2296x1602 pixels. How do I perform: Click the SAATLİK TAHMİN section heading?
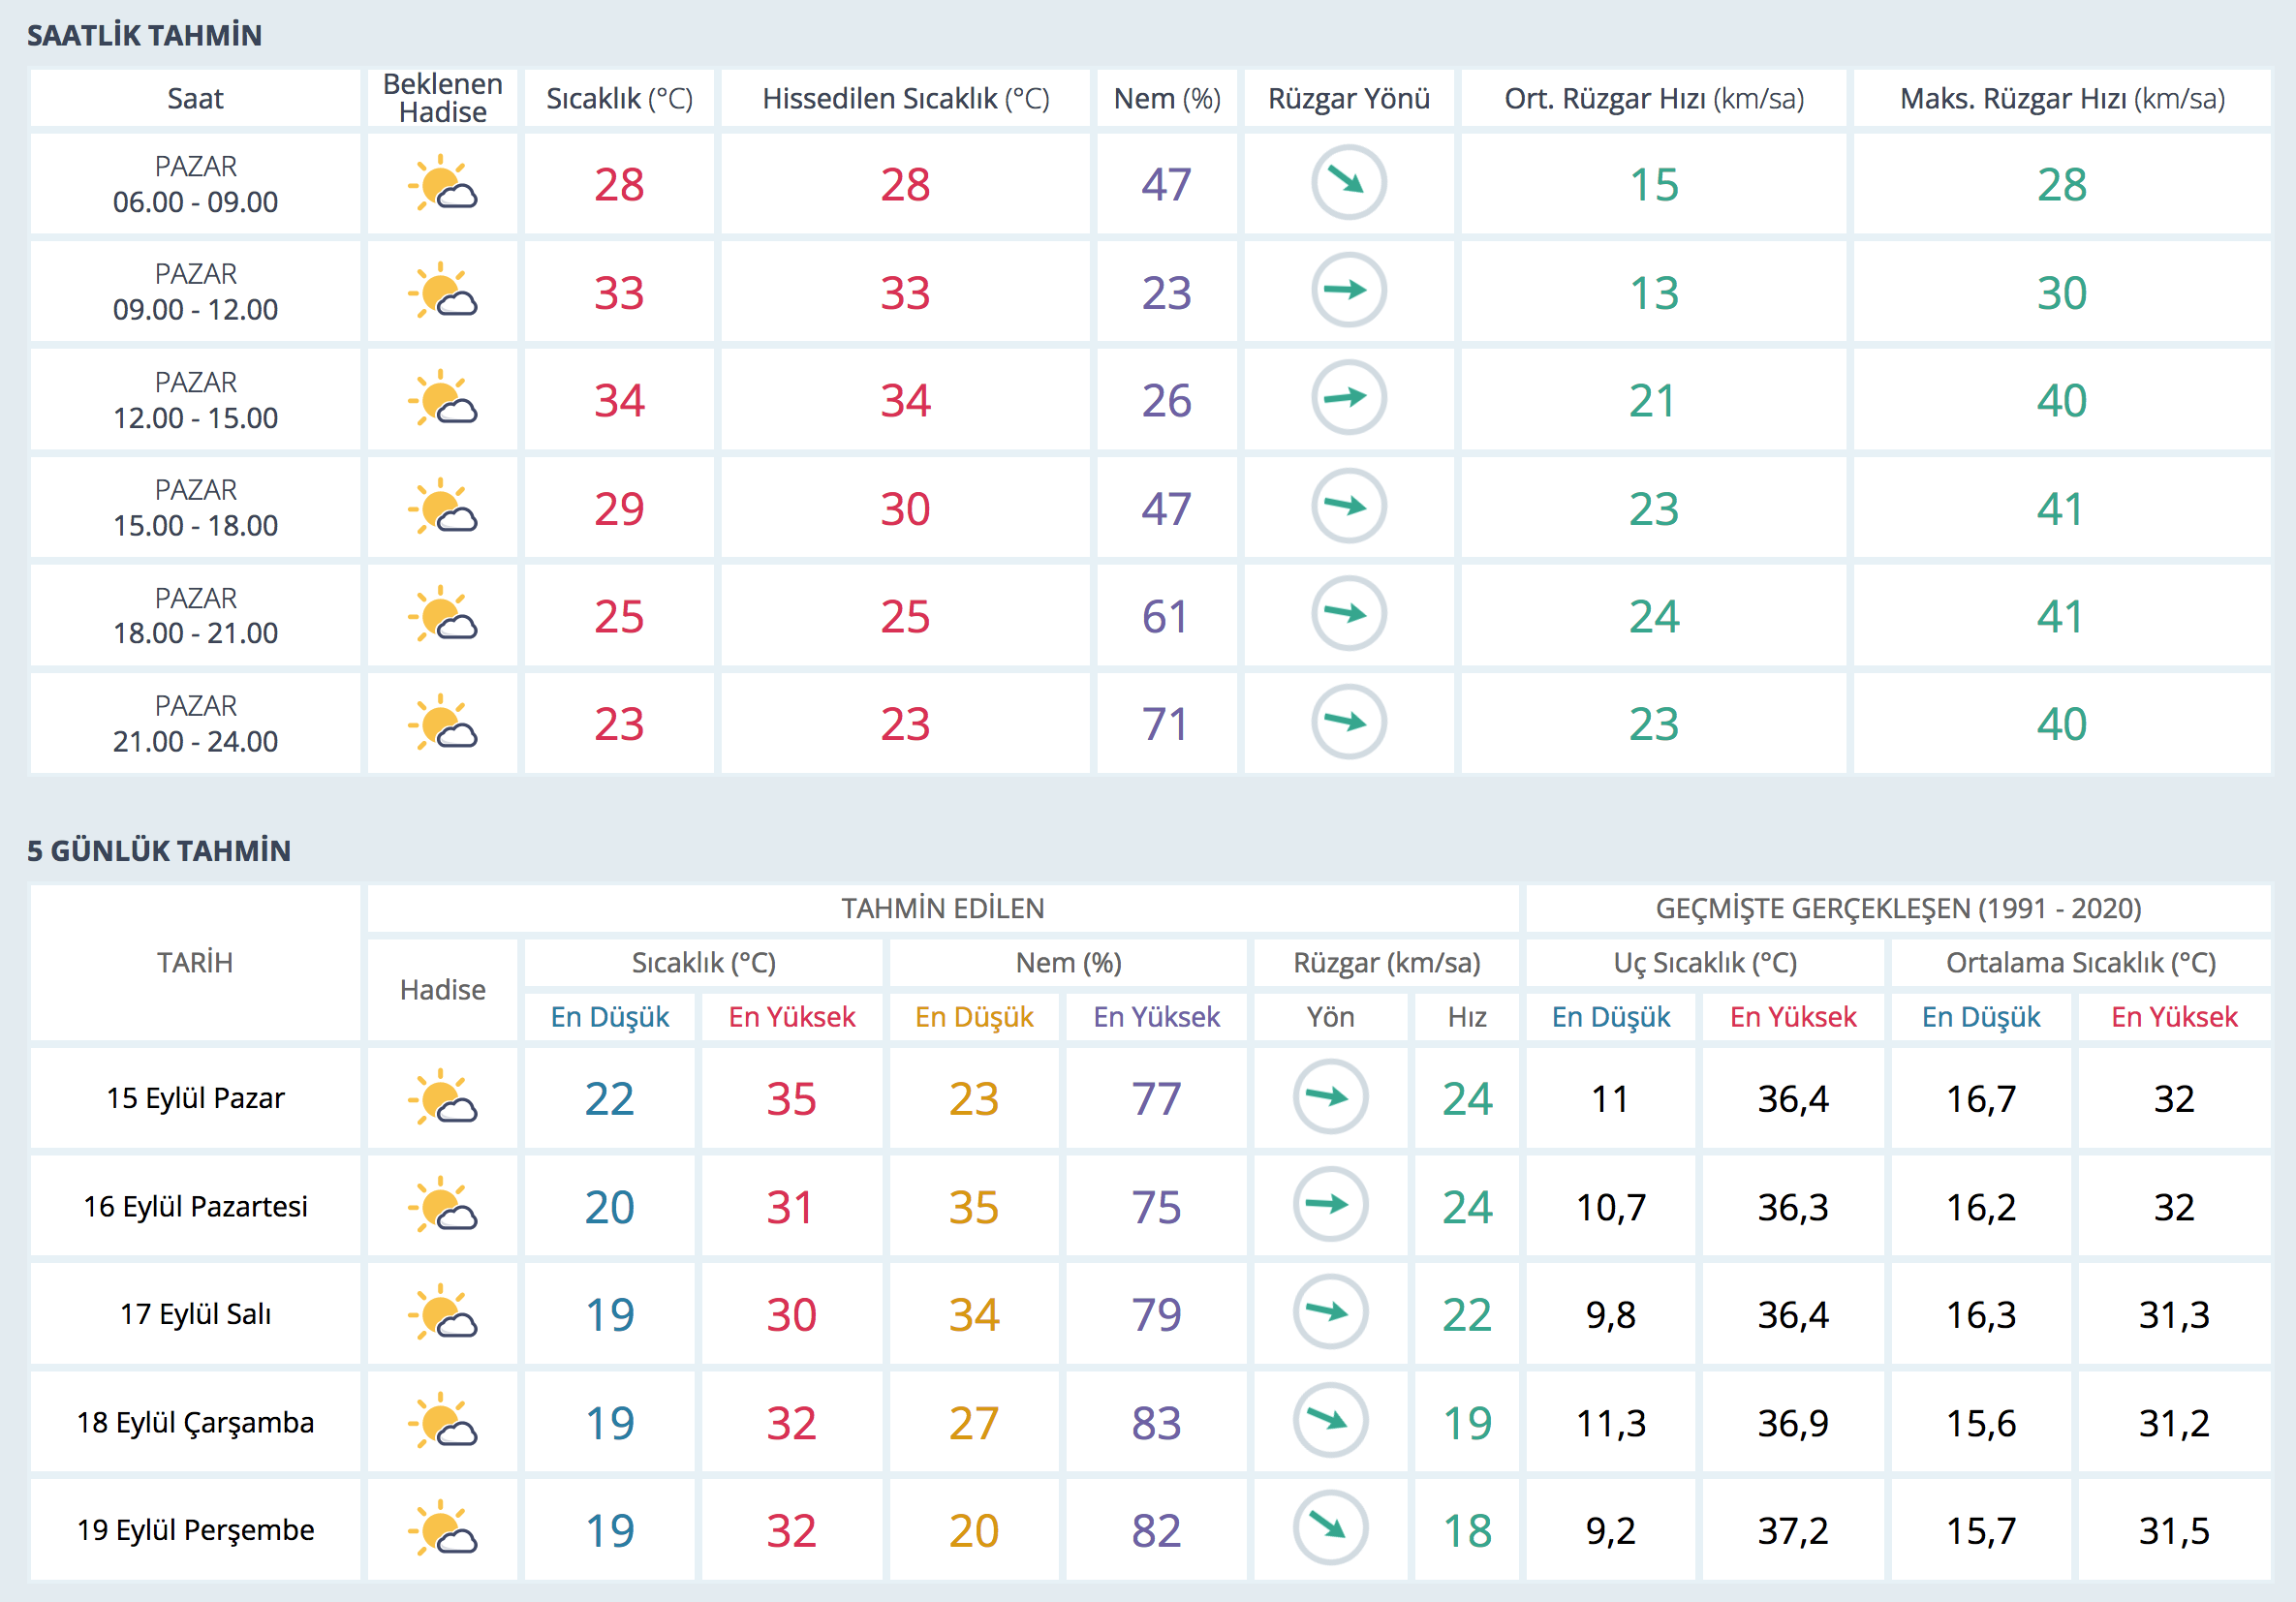(144, 36)
